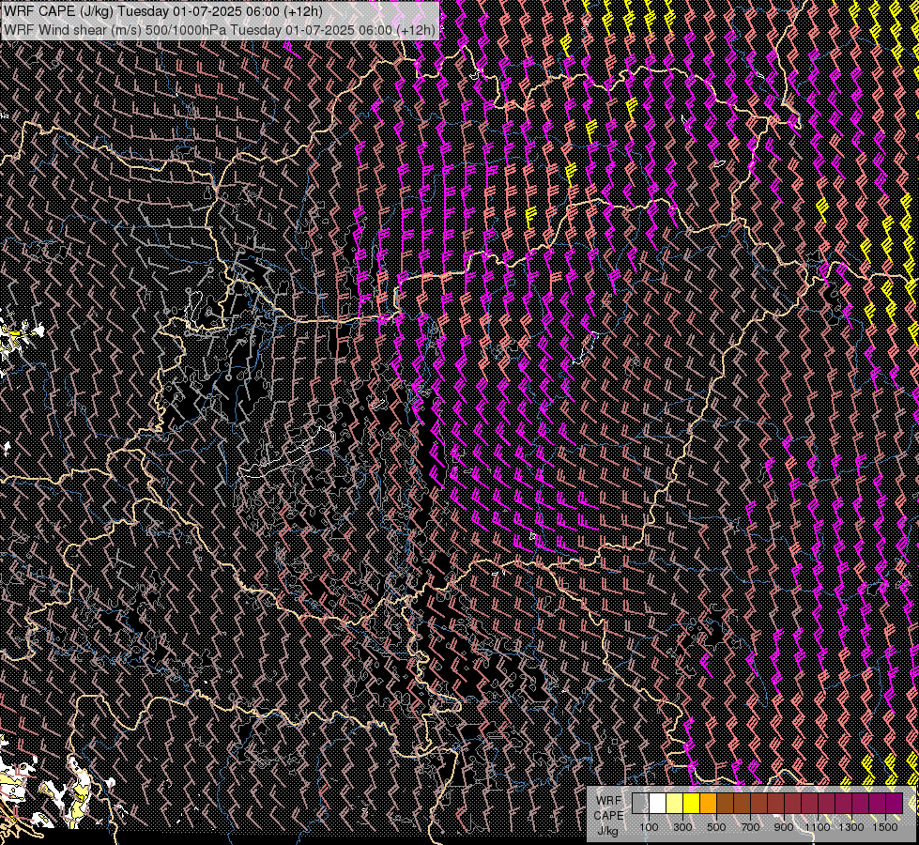Screen dimensions: 919x845
Task: Click the CAPE word in the legend
Action: (x=608, y=816)
